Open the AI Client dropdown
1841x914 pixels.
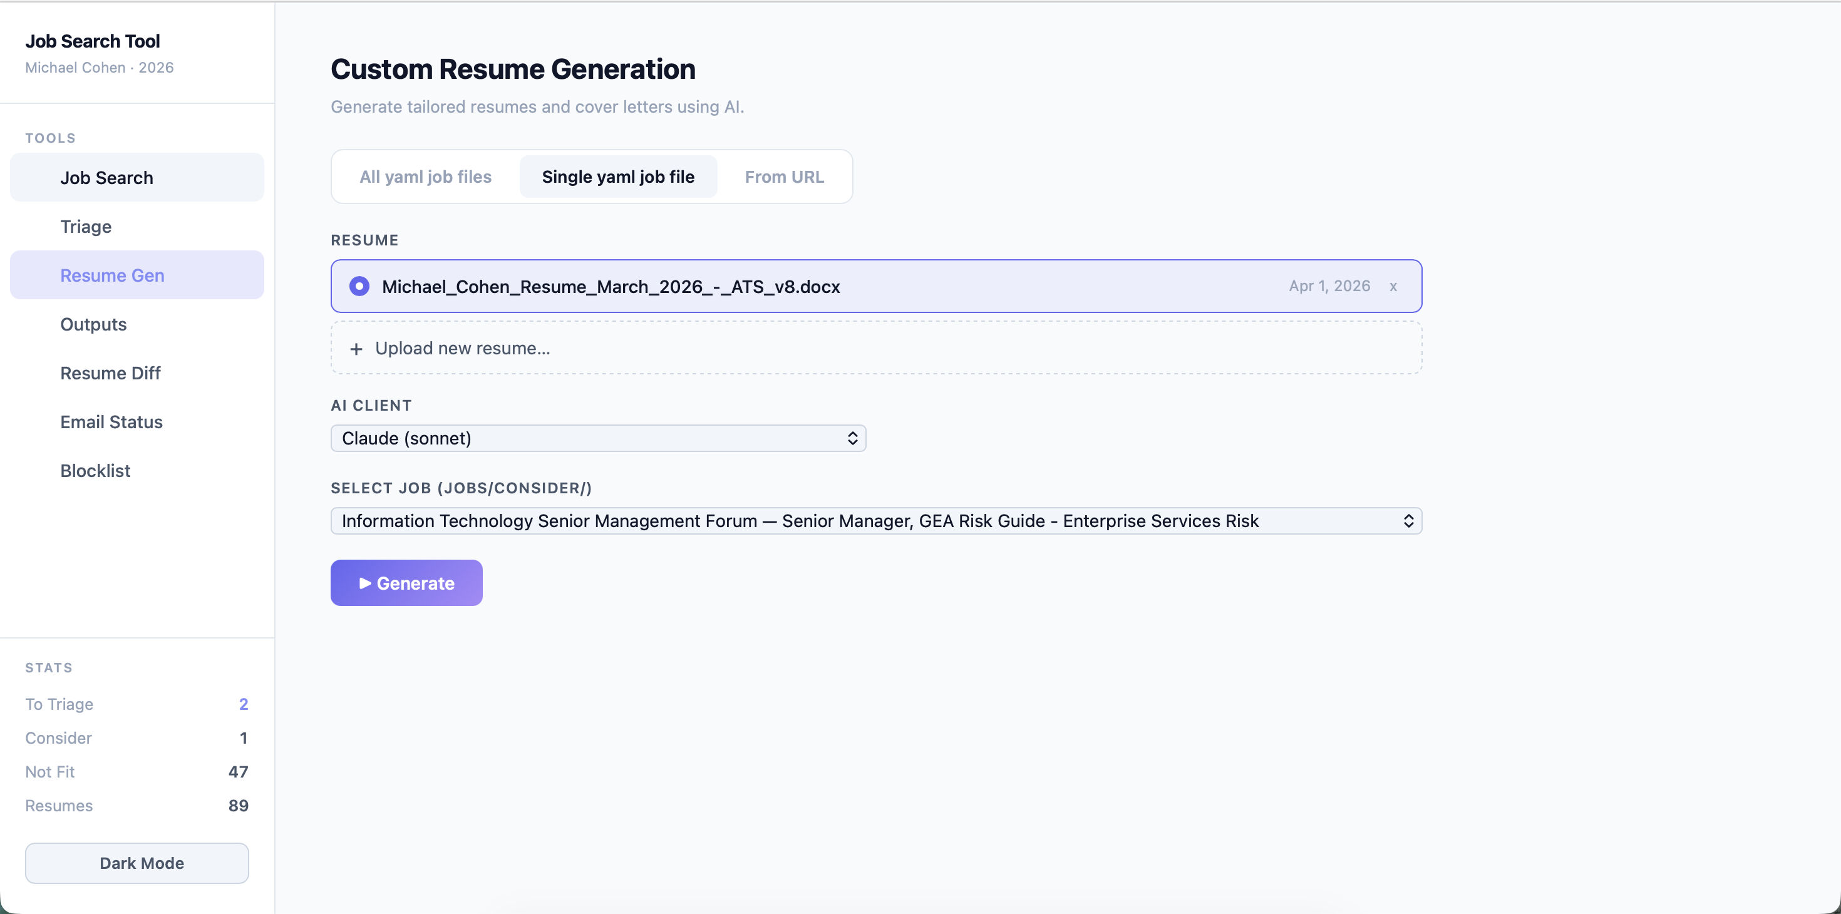(598, 438)
